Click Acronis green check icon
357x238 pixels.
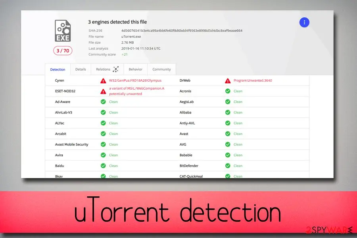click(228, 91)
